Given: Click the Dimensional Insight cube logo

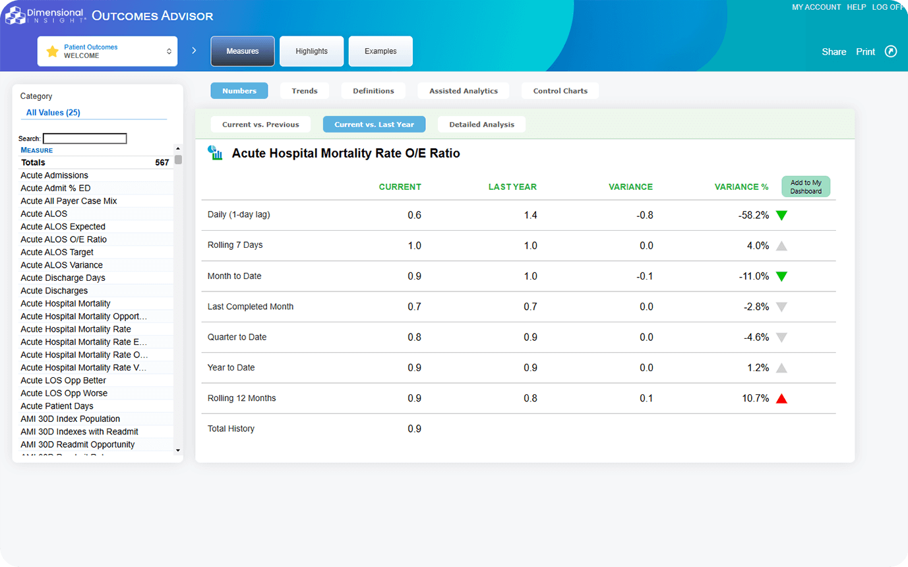Looking at the screenshot, I should [15, 15].
